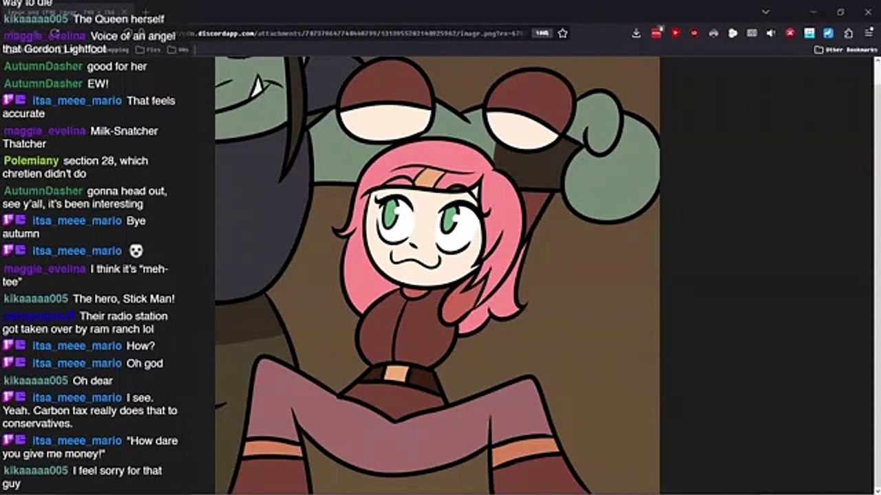The image size is (881, 495).
Task: Click the house-shaped icon beside the menu button
Action: tap(849, 33)
